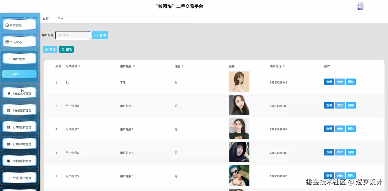Open 系统首页 in the sidebar
Viewport: 388px width, 191px height.
[x=19, y=25]
